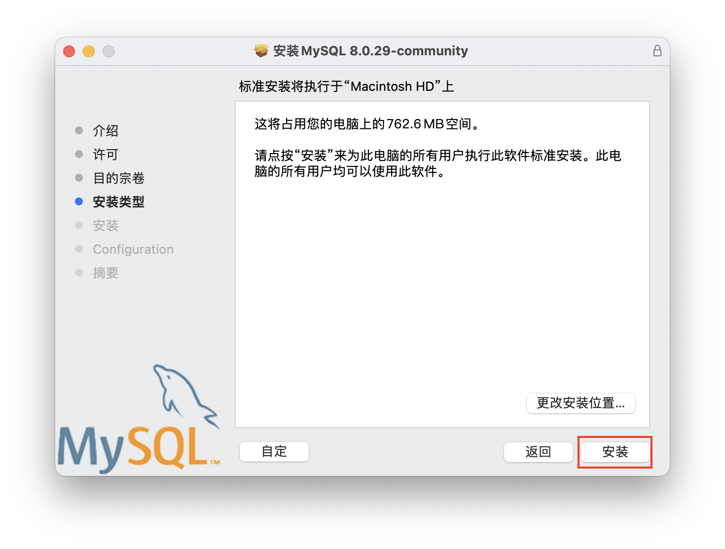Select the 目的宗卷 step in sidebar

118,178
